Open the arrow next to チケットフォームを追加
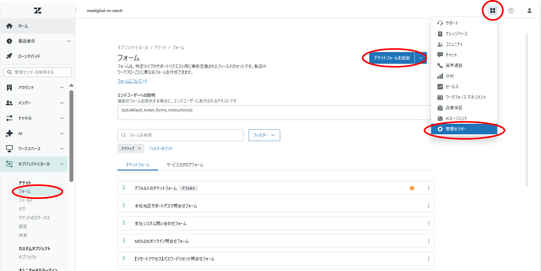This screenshot has height=271, width=541. 421,58
